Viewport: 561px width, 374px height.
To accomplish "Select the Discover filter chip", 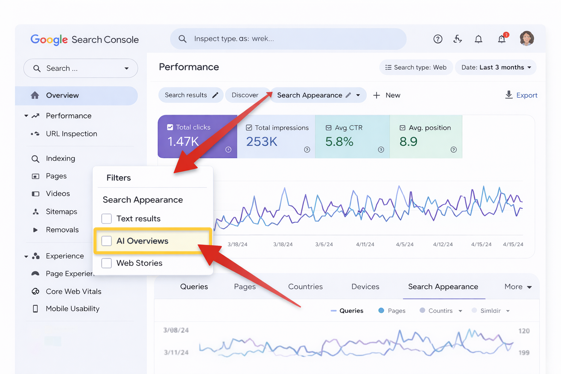I will point(247,95).
